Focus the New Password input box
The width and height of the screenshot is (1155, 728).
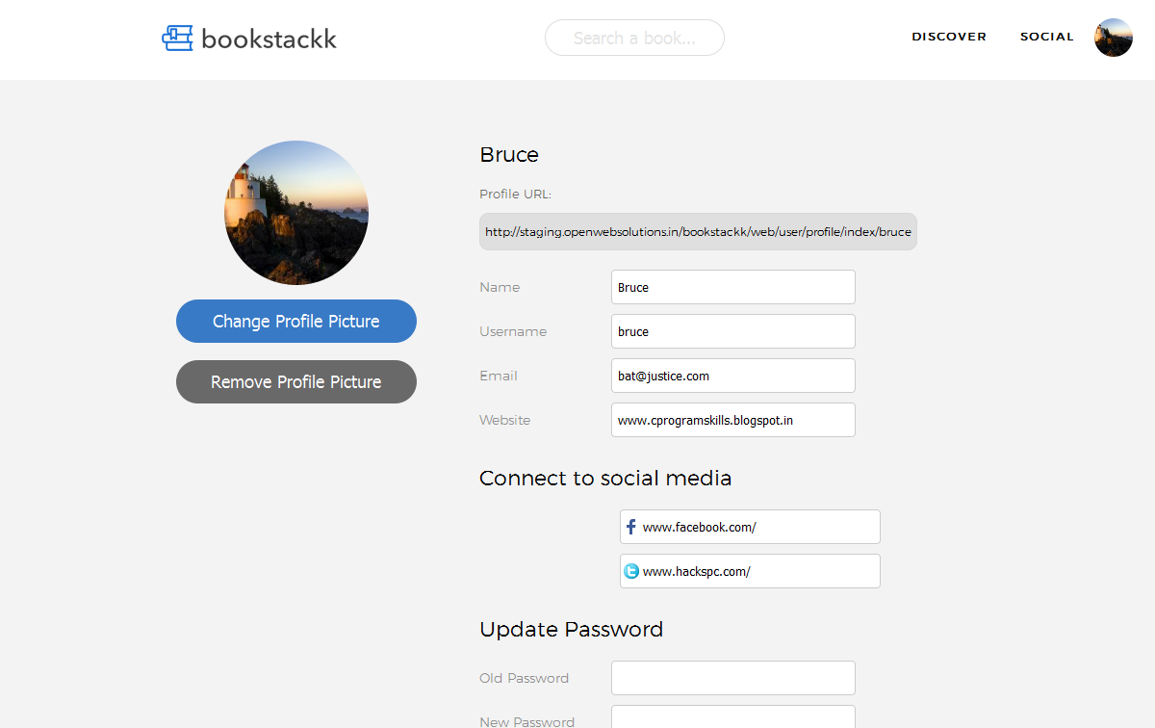tap(732, 717)
